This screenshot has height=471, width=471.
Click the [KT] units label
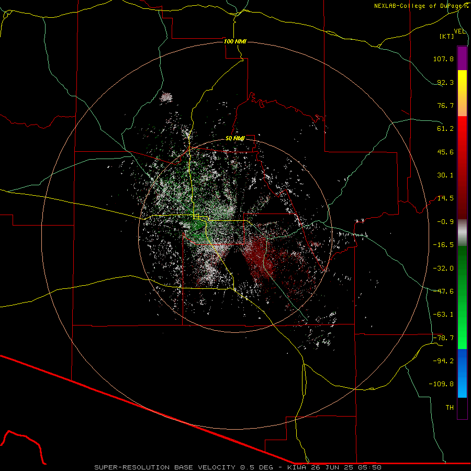(447, 36)
